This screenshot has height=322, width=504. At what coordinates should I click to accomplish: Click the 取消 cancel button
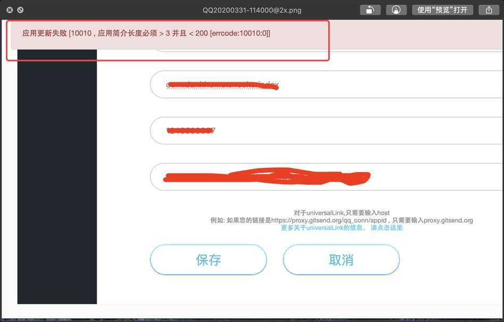tap(341, 260)
